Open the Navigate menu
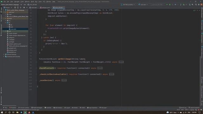The image size is (203, 114). point(17,2)
